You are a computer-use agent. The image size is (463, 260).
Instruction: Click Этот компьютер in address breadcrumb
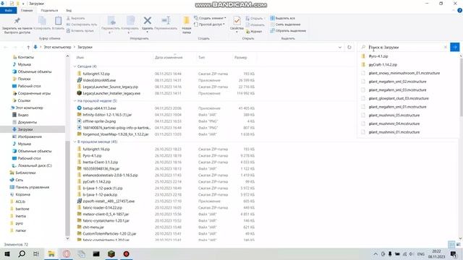click(58, 47)
